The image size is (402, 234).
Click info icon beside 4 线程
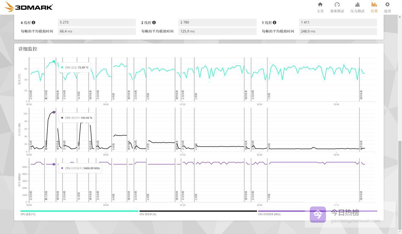[x=33, y=23]
